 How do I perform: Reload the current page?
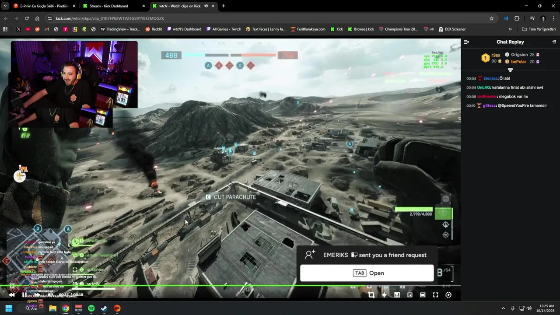coord(27,18)
